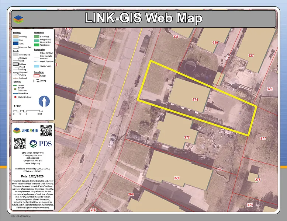Click the 1840 Simon Kenton Way address line
Image resolution: width=287 pixels, height=221 pixels.
[32, 153]
